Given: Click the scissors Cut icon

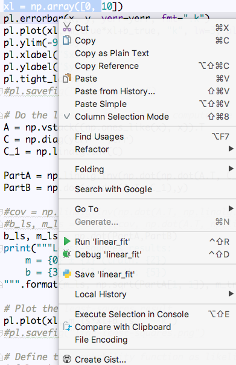Looking at the screenshot, I should tap(67, 27).
